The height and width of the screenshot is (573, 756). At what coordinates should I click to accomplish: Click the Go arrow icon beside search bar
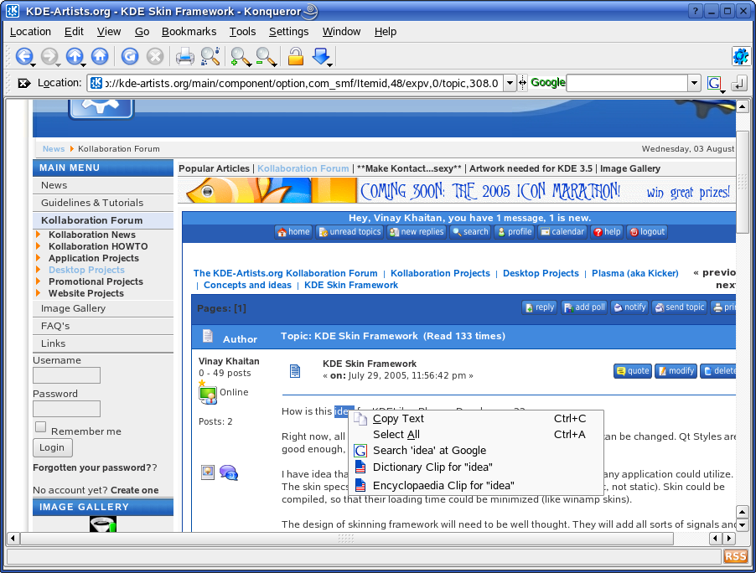pyautogui.click(x=739, y=84)
